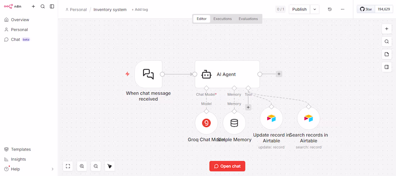
Task: Click the Tool connector diamond
Action: tap(248, 88)
